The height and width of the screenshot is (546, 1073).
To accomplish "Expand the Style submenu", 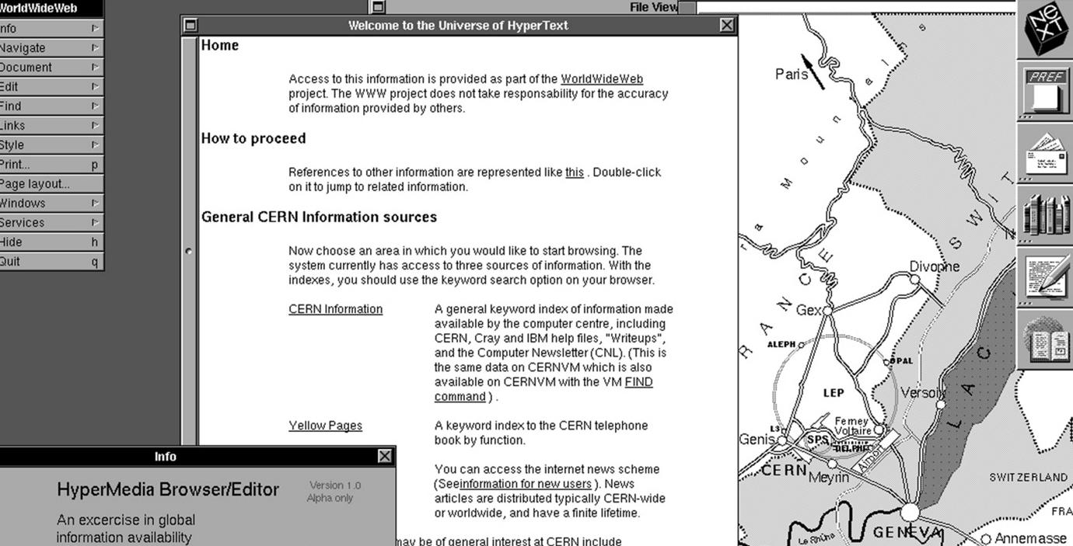I will [x=51, y=144].
